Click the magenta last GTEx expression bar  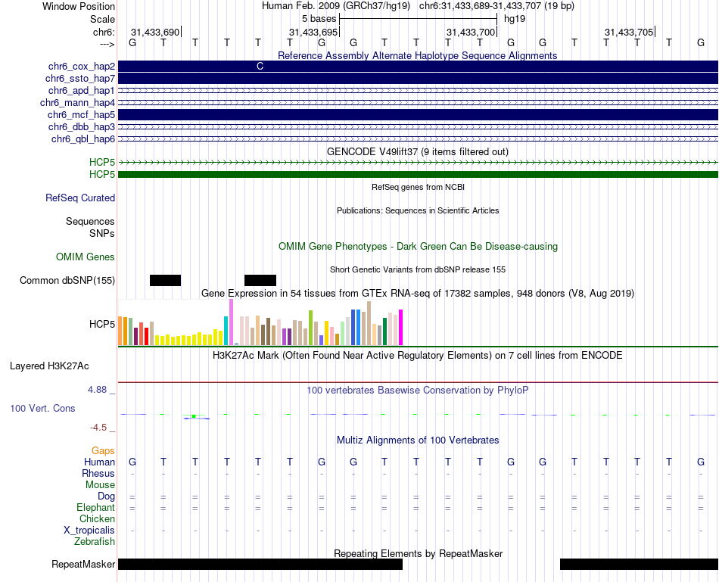coord(401,328)
